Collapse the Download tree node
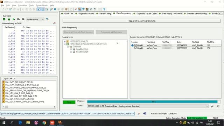 [x=68, y=47]
